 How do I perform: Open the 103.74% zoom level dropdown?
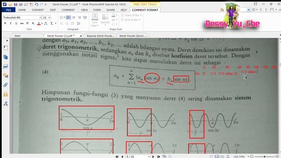[249, 157]
